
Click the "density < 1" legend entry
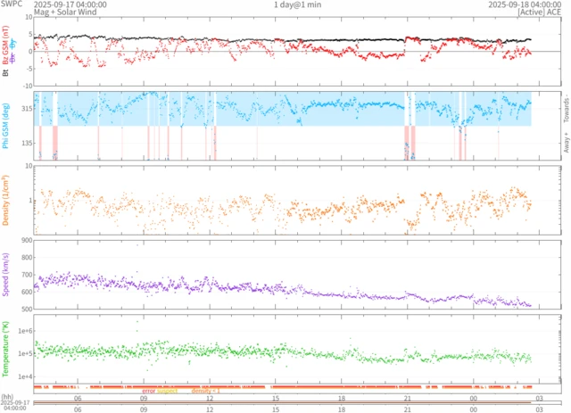(203, 391)
